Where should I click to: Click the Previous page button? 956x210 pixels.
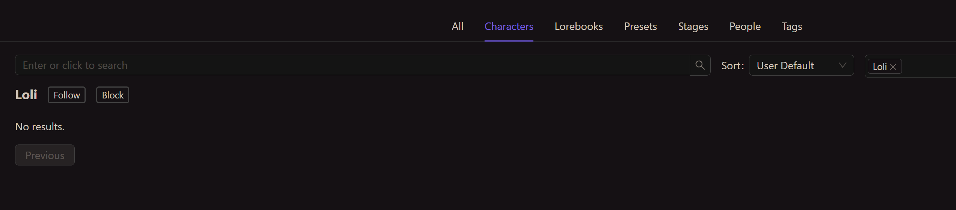point(45,155)
